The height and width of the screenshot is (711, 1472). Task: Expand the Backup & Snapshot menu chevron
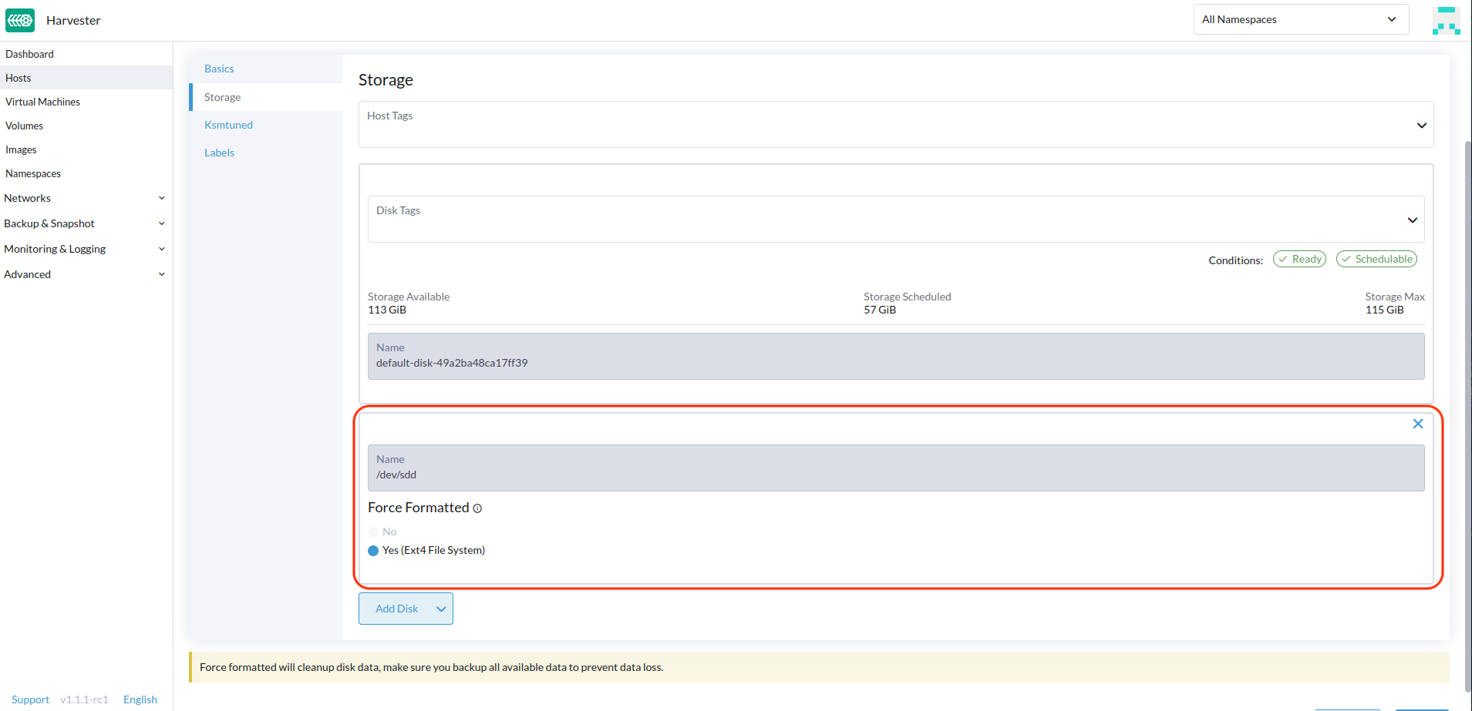click(161, 224)
